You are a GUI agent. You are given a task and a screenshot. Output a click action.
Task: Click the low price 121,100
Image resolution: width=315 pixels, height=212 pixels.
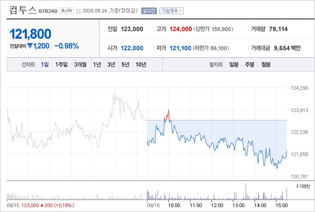point(180,48)
